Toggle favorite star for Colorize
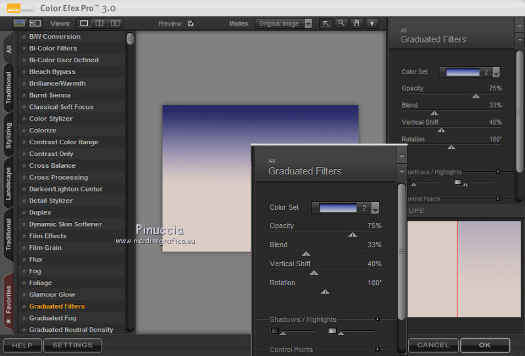The image size is (525, 356). 24,130
